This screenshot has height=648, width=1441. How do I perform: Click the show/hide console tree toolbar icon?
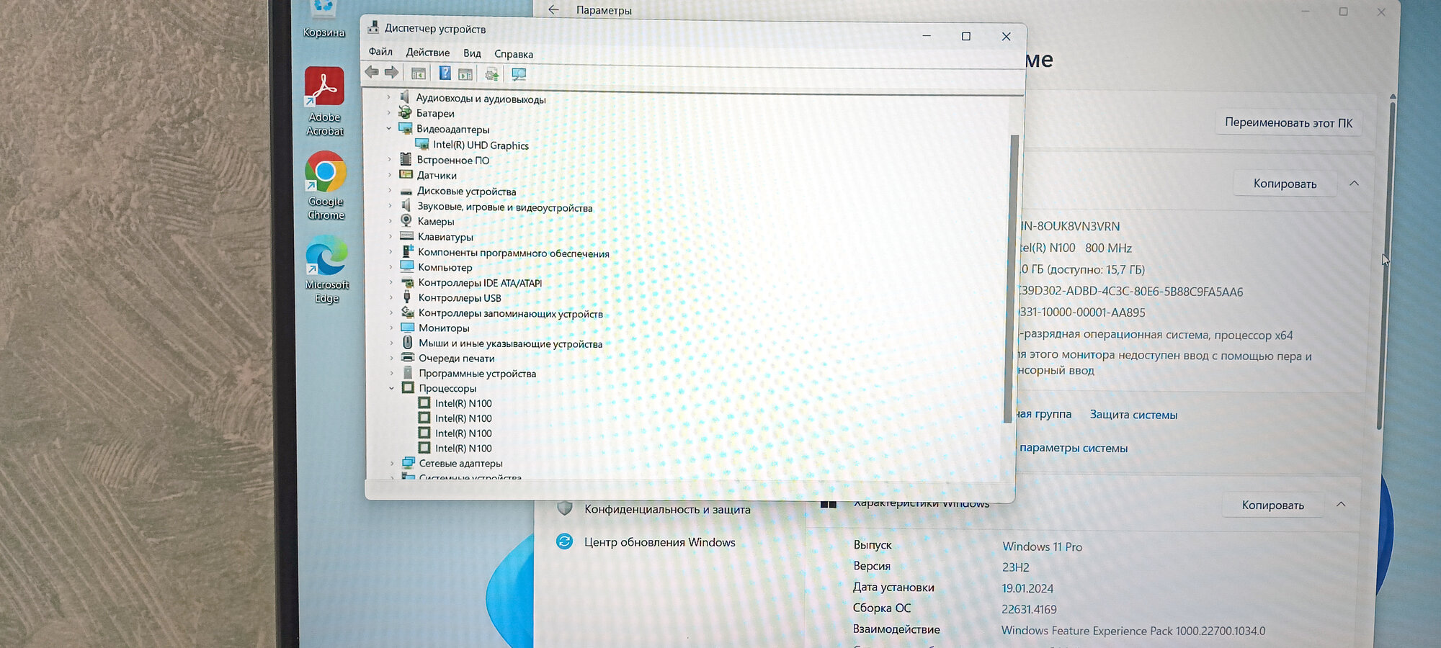pyautogui.click(x=418, y=73)
